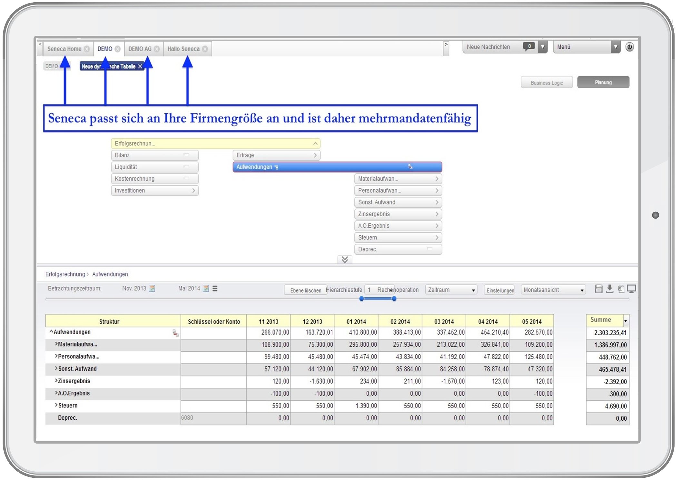
Task: Click the red icon in Aufwendungen row
Action: coord(175,333)
